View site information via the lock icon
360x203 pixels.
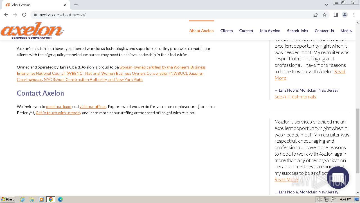(x=35, y=15)
